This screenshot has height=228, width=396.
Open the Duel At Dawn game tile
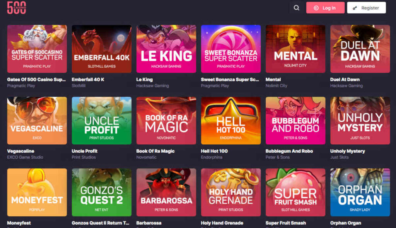coord(360,49)
